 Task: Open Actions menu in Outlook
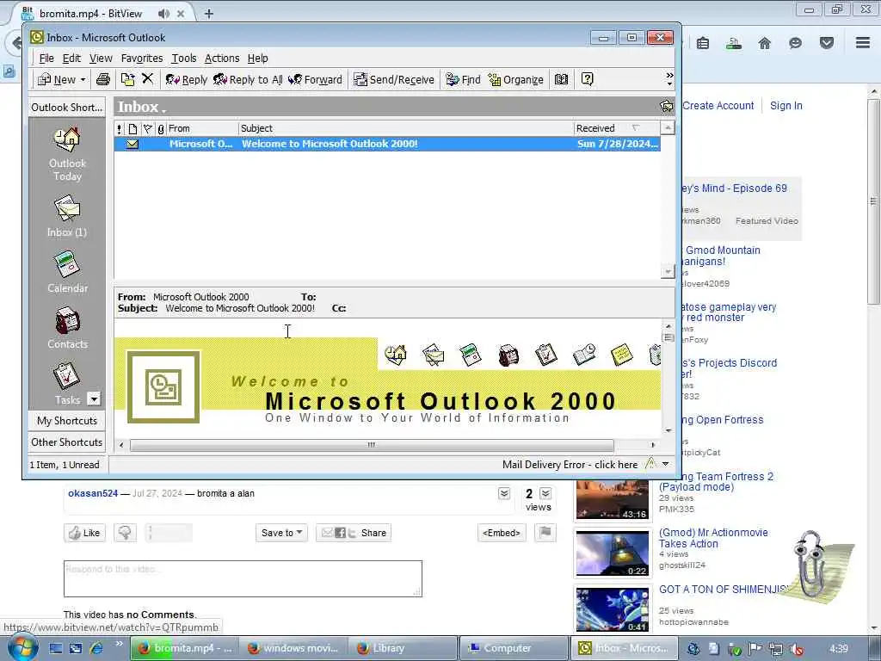[222, 59]
